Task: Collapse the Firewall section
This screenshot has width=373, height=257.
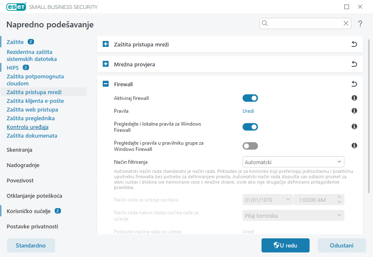Action: [105, 84]
